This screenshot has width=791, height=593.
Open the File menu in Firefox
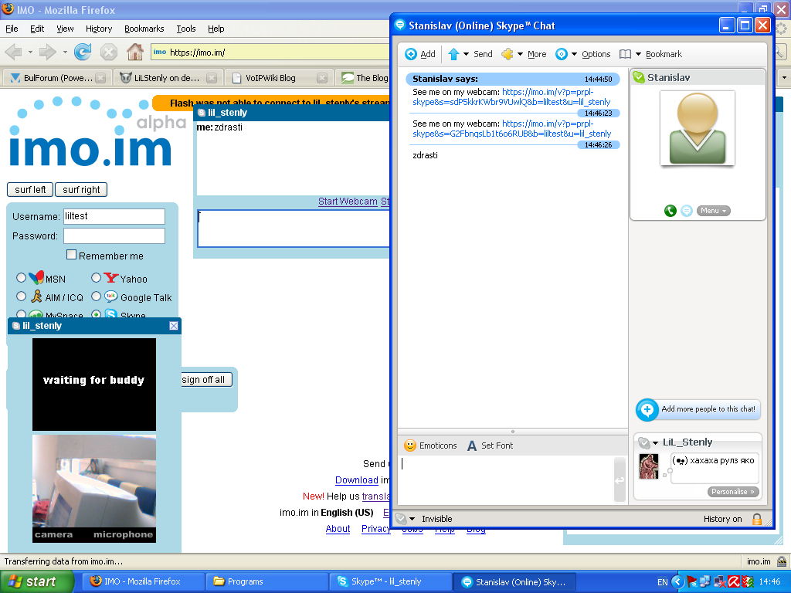click(x=12, y=29)
